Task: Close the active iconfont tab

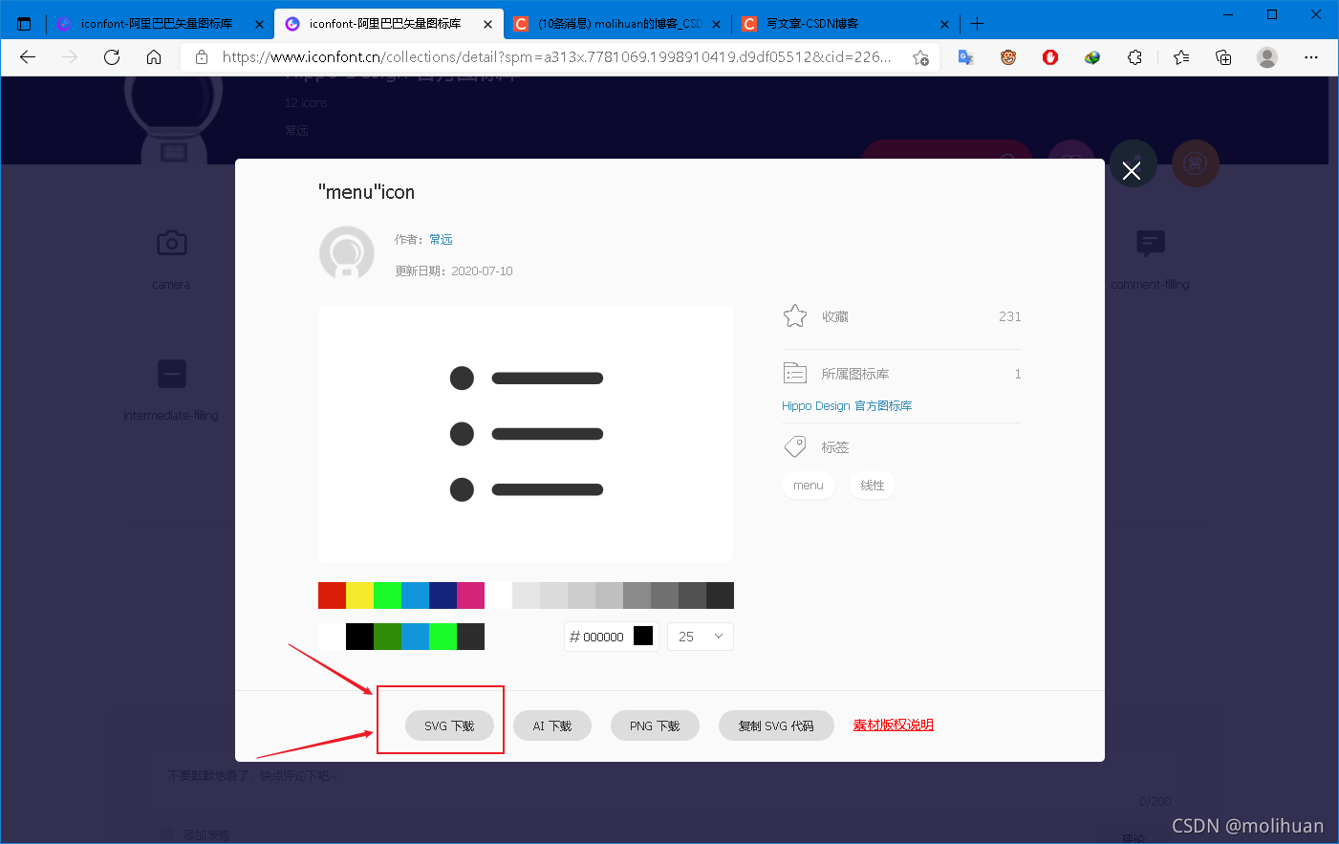Action: (x=487, y=24)
